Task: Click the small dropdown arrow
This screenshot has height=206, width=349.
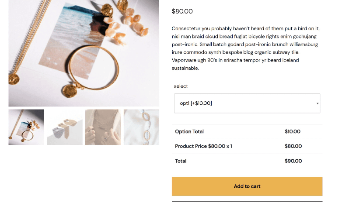Action: point(318,104)
